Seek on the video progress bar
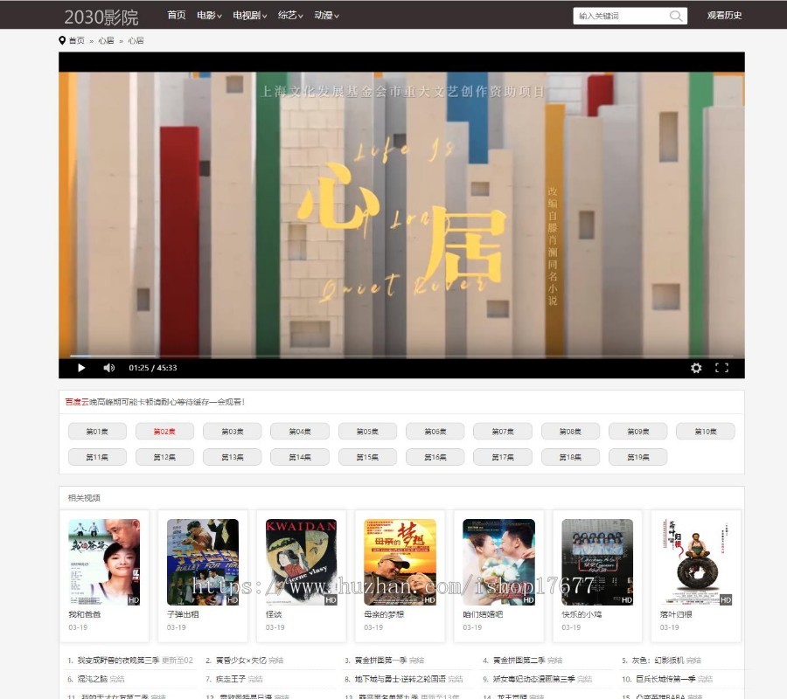The width and height of the screenshot is (787, 699). tap(401, 356)
